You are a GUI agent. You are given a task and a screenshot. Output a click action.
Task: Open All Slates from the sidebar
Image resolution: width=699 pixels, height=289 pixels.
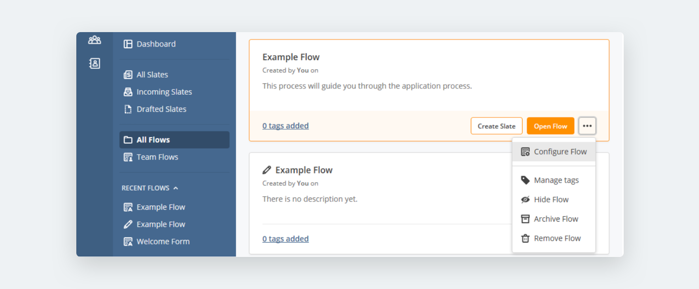[x=152, y=75]
